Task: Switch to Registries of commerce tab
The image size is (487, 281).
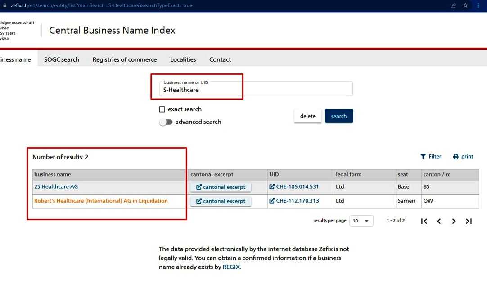Action: pyautogui.click(x=125, y=59)
